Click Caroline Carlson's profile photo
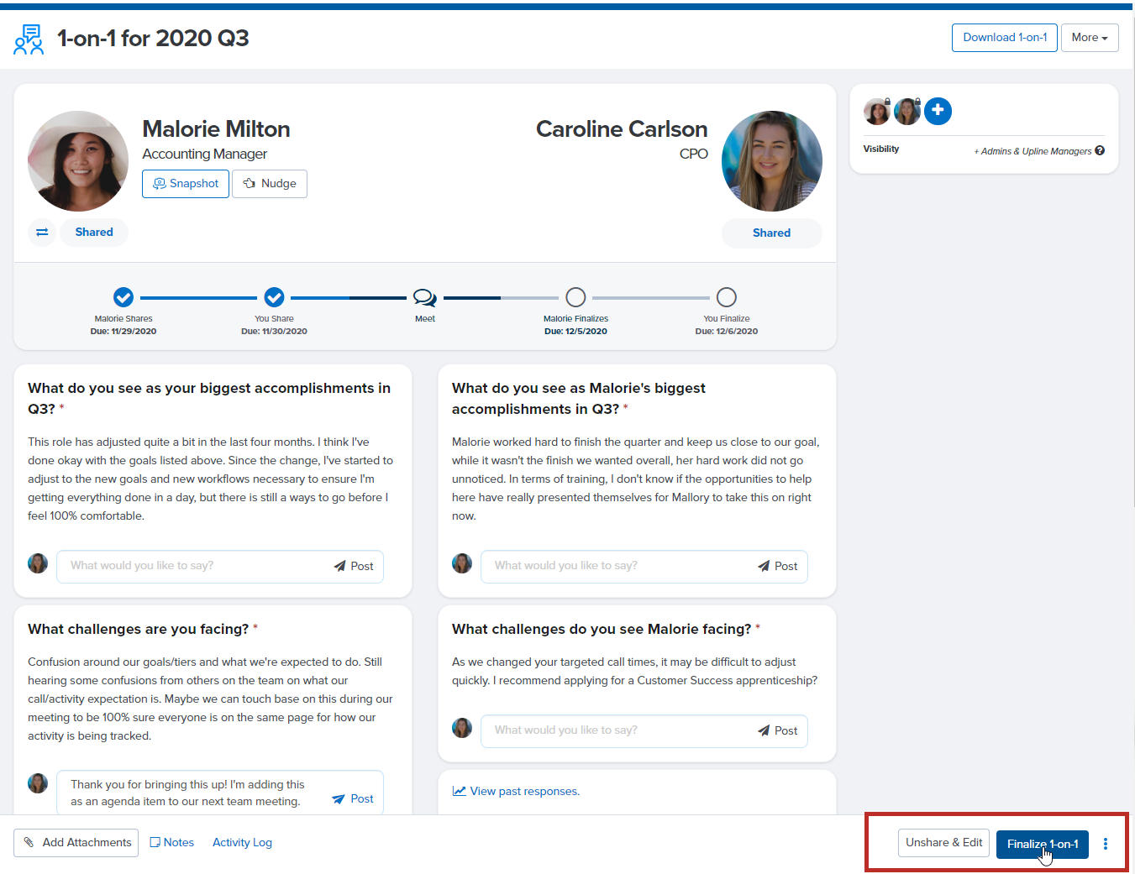This screenshot has height=874, width=1135. click(x=771, y=161)
